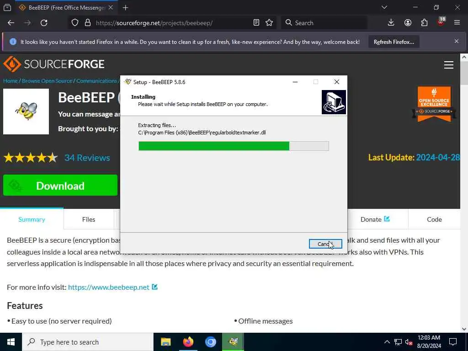Click the Chrome taskbar icon
This screenshot has height=351, width=468.
(x=210, y=342)
